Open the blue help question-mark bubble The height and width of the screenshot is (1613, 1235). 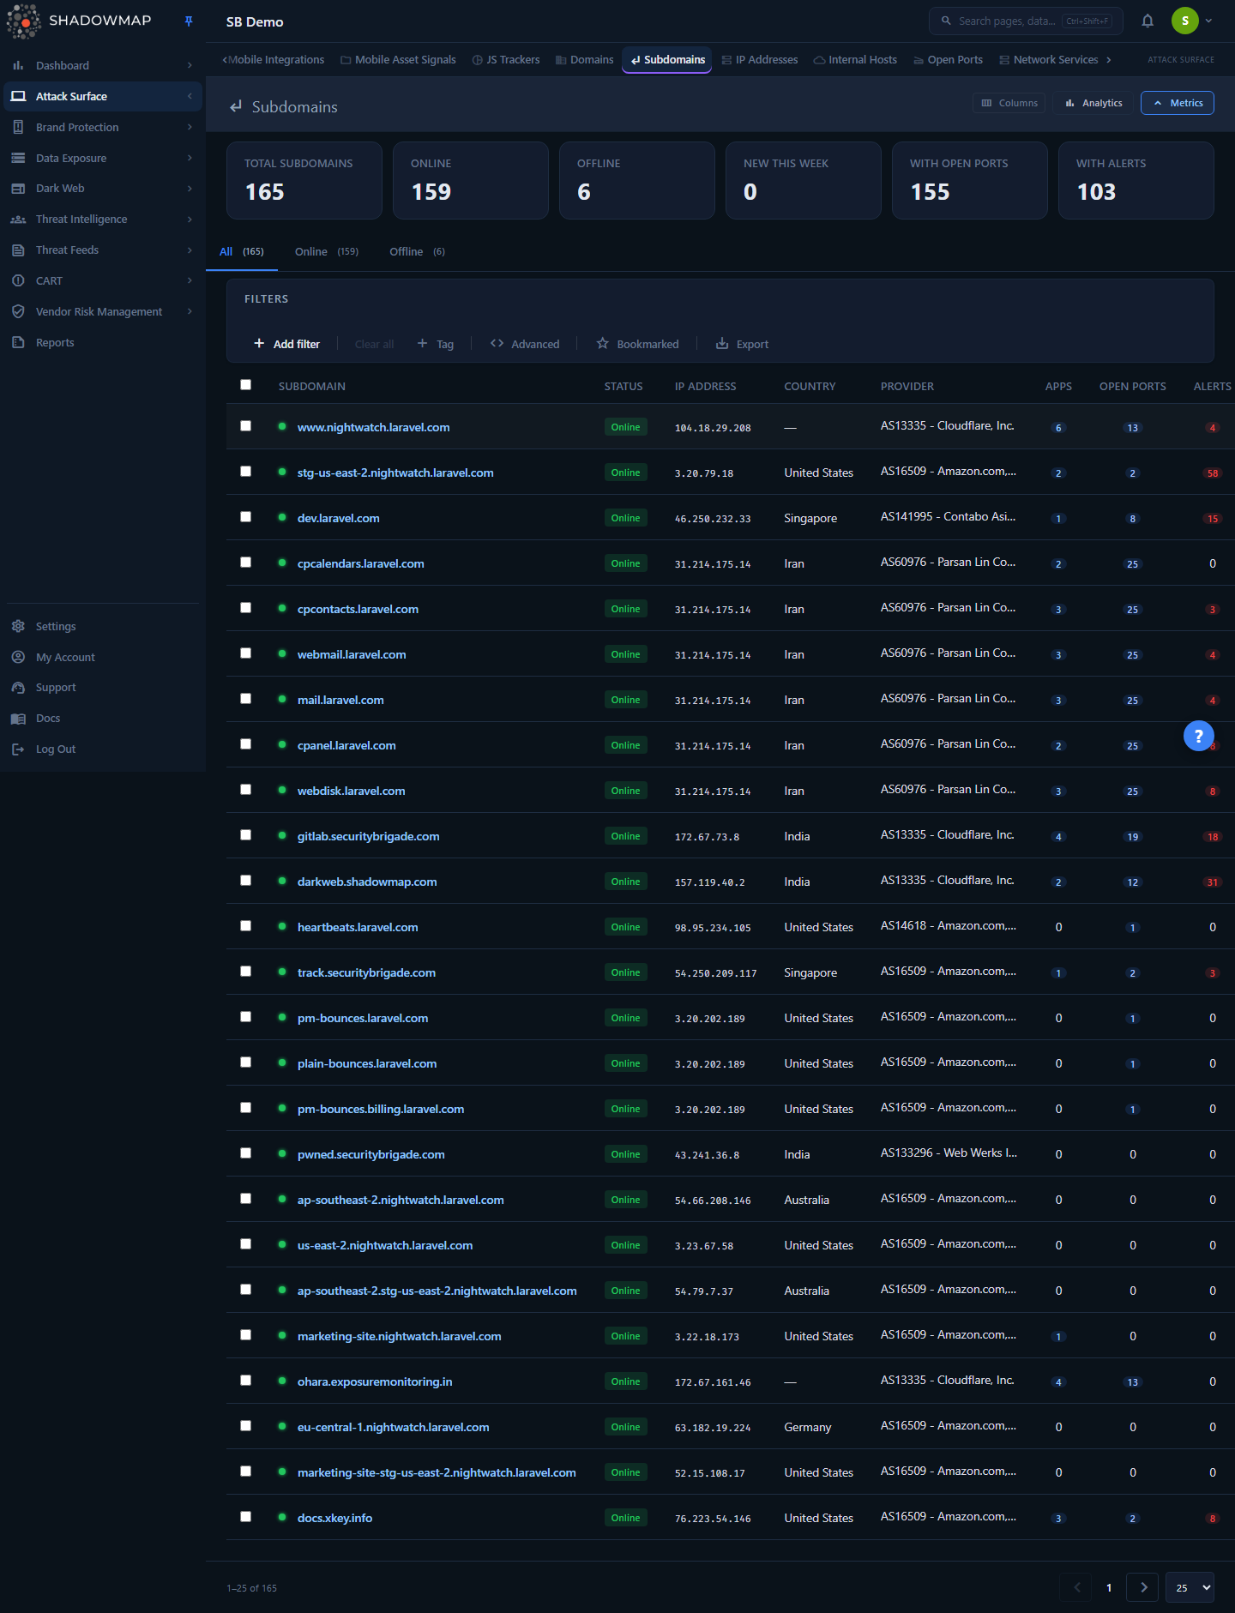[x=1199, y=736]
